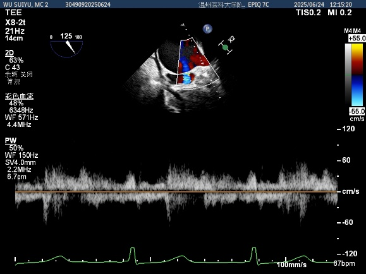Select the PW 50% gain setting

[x=16, y=148]
